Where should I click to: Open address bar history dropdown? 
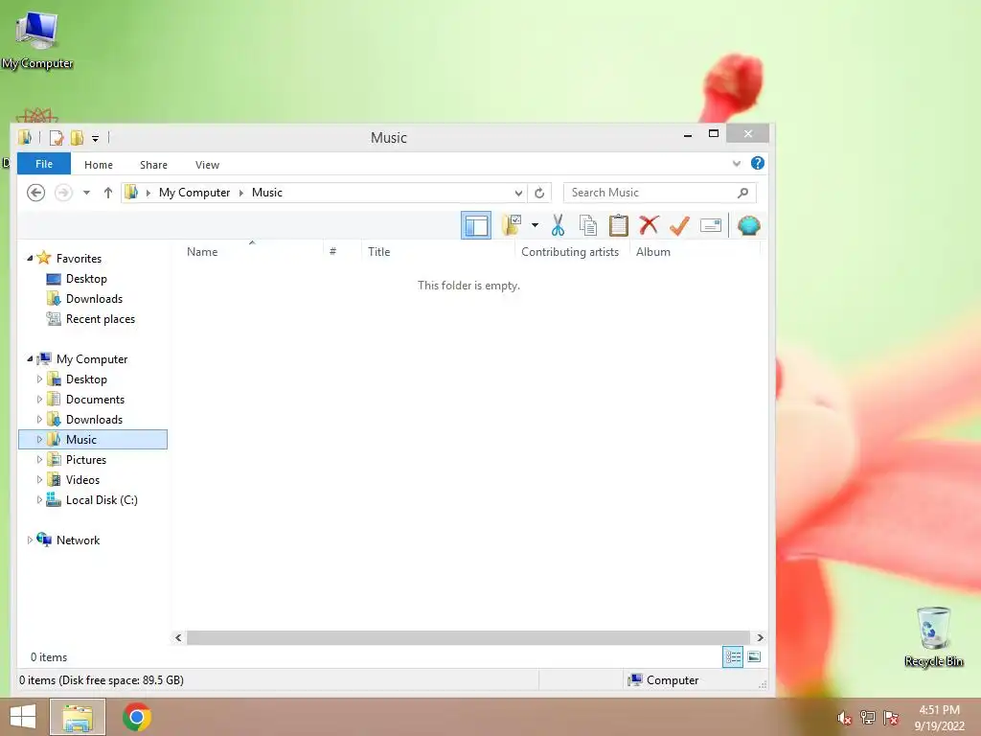point(518,193)
